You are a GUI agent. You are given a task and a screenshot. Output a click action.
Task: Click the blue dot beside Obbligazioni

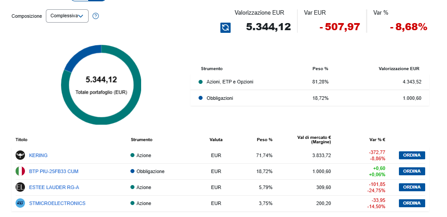point(201,98)
